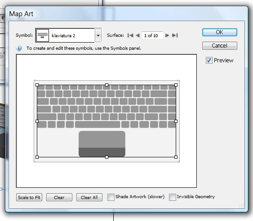The height and width of the screenshot is (221, 253).
Task: Select the top-center bounding box handle
Action: (107, 85)
